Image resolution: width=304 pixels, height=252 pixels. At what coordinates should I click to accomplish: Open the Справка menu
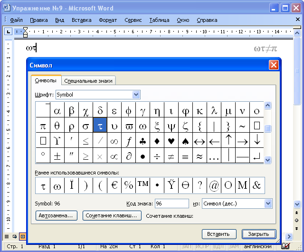pyautogui.click(x=207, y=20)
